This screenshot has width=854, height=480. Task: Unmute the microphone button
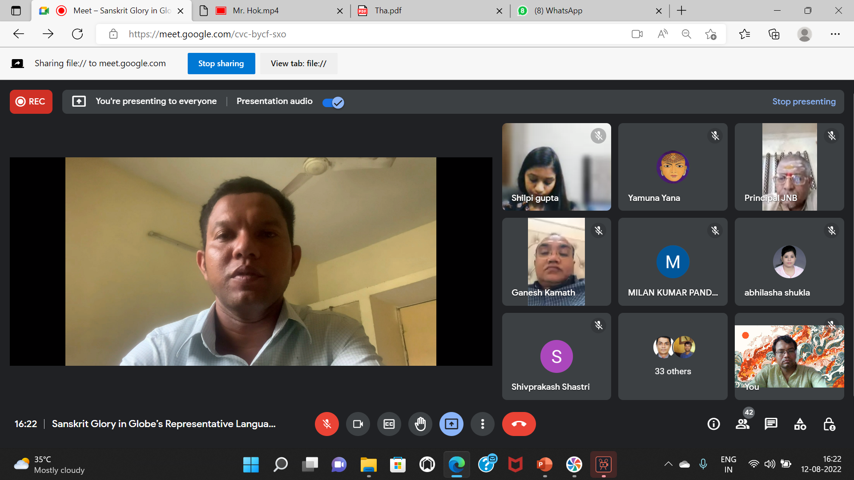(x=327, y=424)
